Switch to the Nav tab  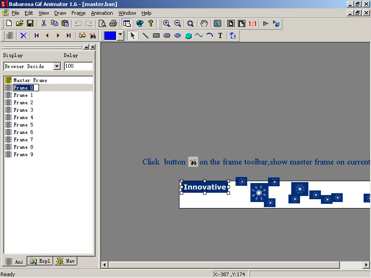65,261
